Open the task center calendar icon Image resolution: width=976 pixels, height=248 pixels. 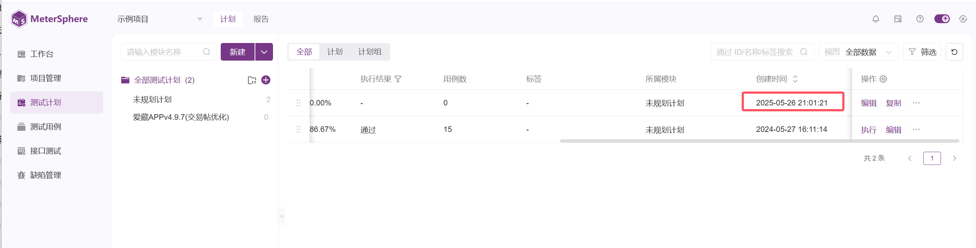898,19
